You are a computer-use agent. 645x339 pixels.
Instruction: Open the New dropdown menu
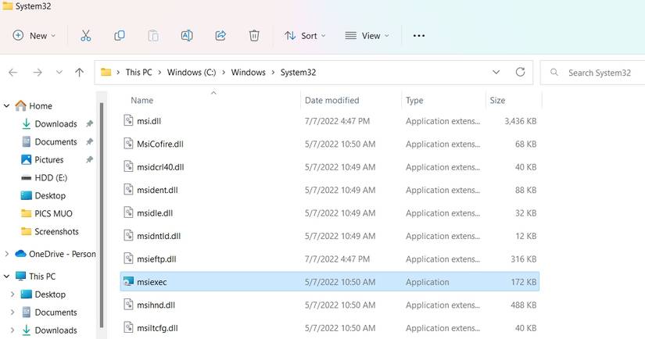point(34,36)
